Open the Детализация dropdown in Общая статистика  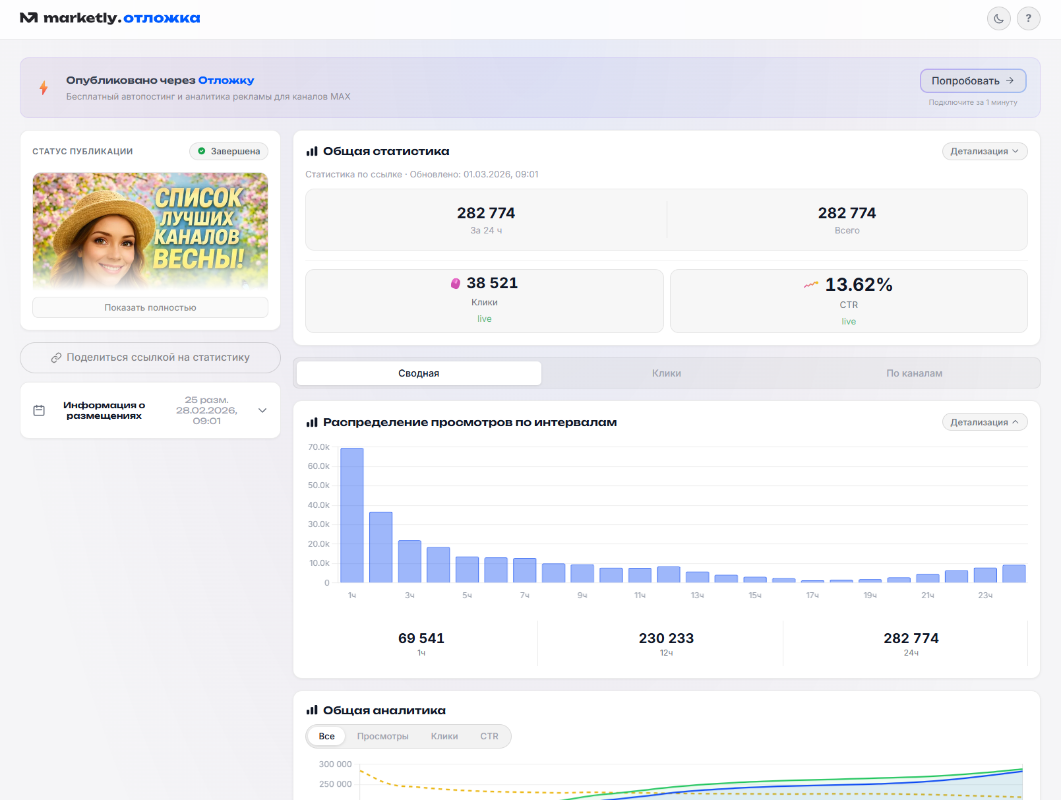tap(985, 151)
